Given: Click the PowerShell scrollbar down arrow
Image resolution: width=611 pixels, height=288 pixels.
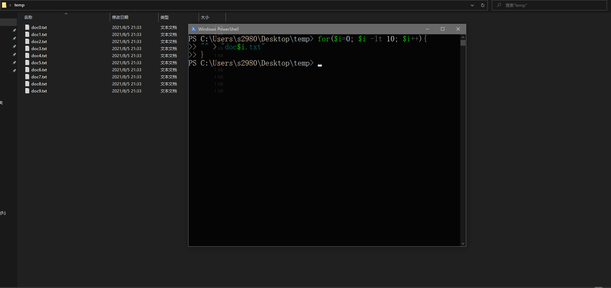Looking at the screenshot, I should coord(463,244).
